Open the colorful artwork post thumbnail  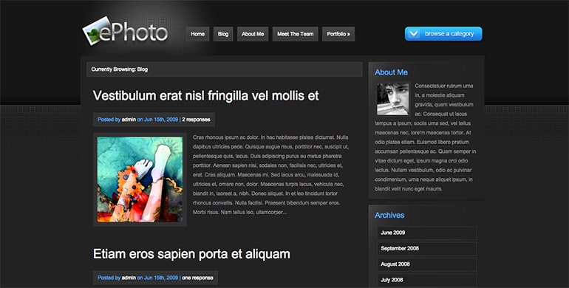tap(140, 179)
